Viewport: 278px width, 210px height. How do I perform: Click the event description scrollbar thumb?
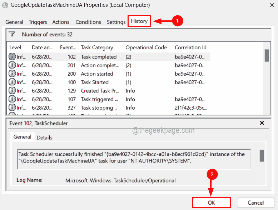(x=262, y=156)
